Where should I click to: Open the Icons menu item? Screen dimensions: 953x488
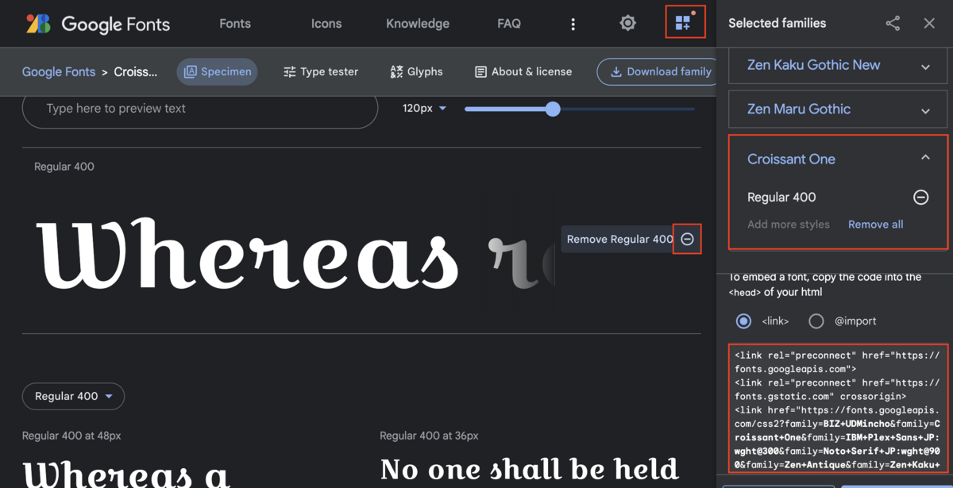pos(326,24)
